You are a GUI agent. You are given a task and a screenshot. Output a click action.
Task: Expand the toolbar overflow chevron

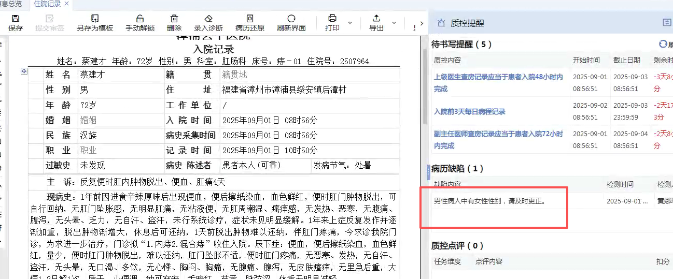coord(422,23)
